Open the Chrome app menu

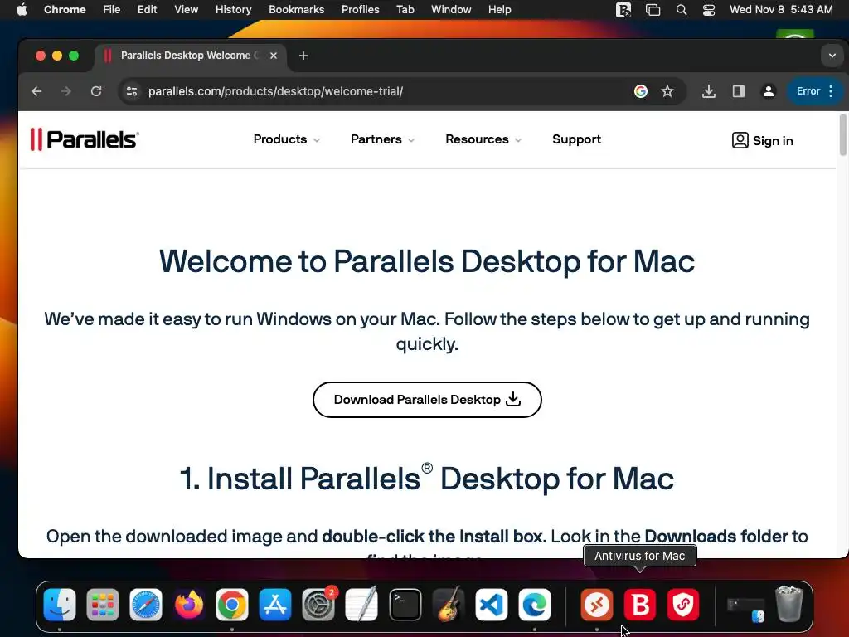[65, 9]
